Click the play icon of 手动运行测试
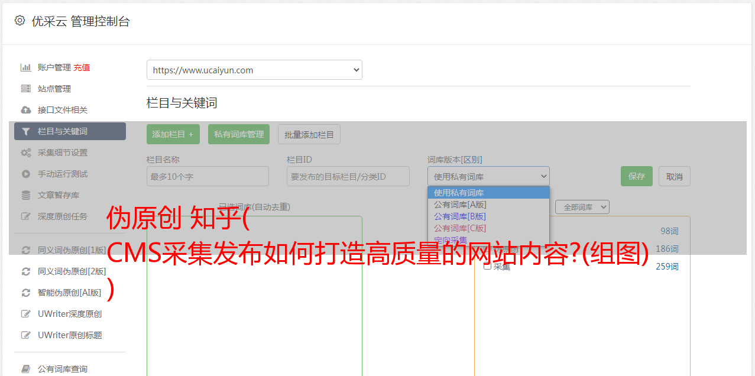This screenshot has height=376, width=755. coord(25,174)
